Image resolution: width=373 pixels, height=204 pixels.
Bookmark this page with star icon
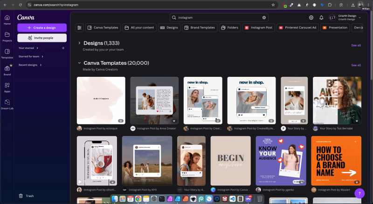273,5
